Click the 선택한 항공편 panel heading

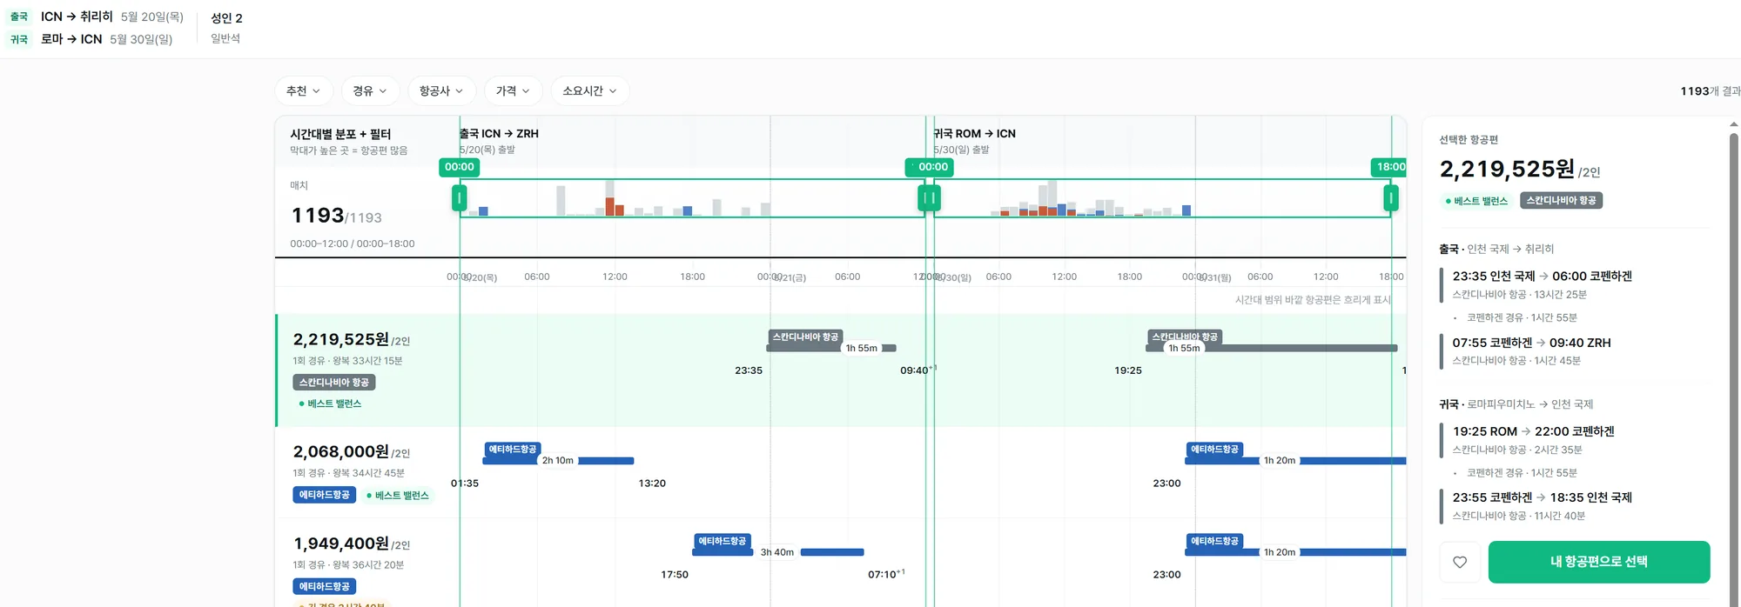(1469, 140)
